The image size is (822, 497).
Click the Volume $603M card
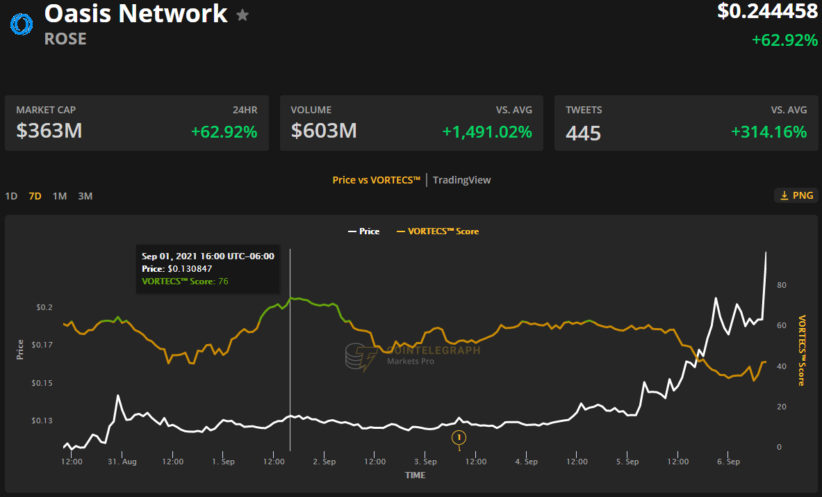click(x=411, y=123)
